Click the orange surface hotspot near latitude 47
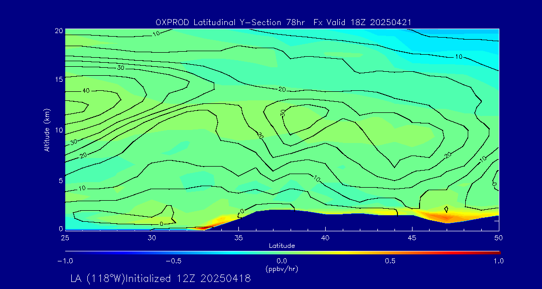 pos(446,217)
